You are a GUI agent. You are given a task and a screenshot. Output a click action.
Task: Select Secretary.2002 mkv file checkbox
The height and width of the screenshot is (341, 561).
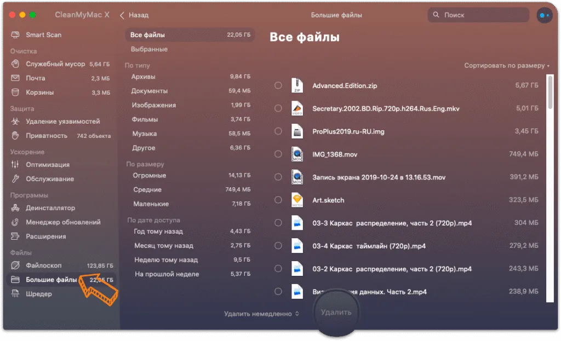coord(278,108)
